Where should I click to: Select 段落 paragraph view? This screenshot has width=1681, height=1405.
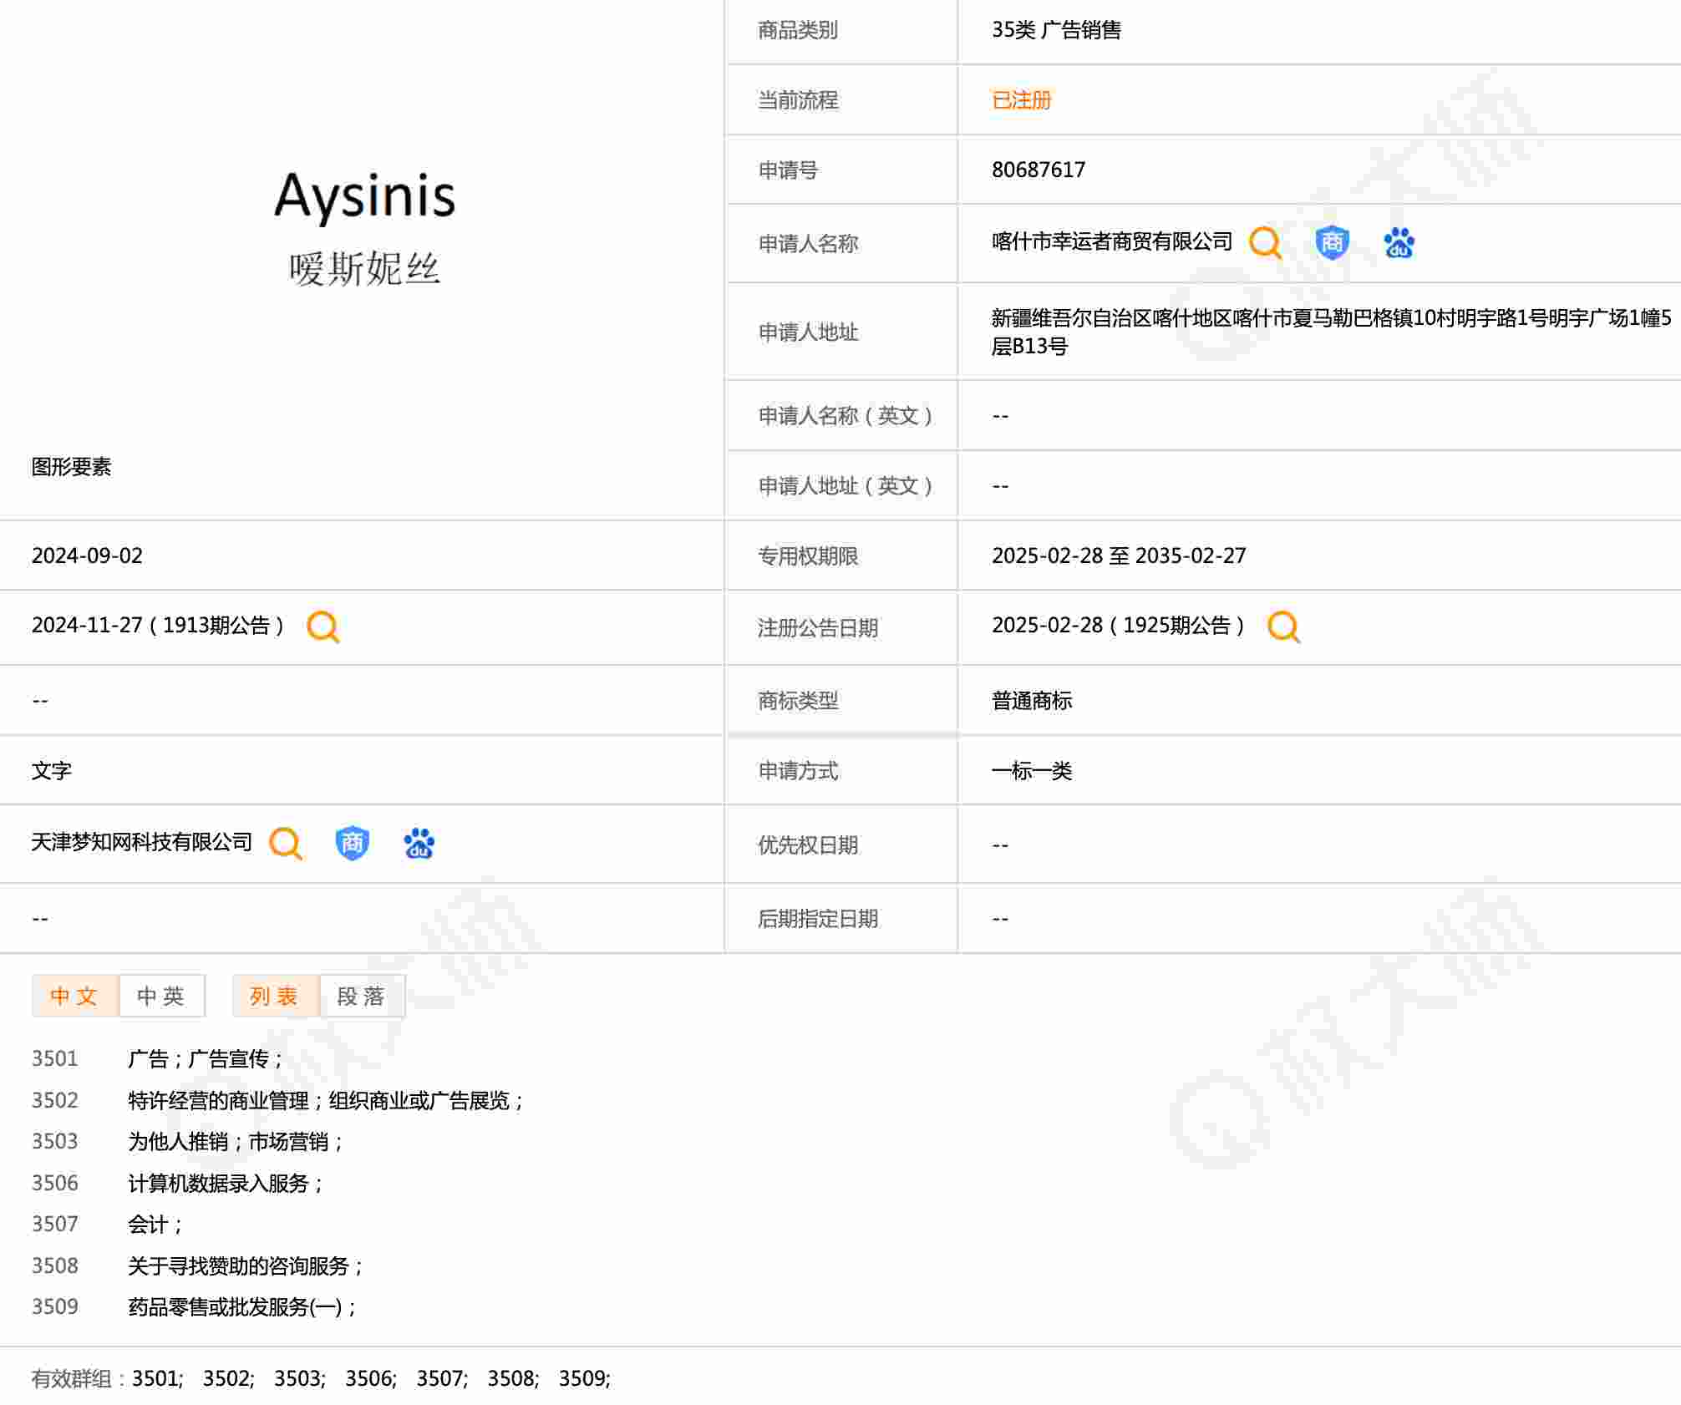[x=362, y=996]
